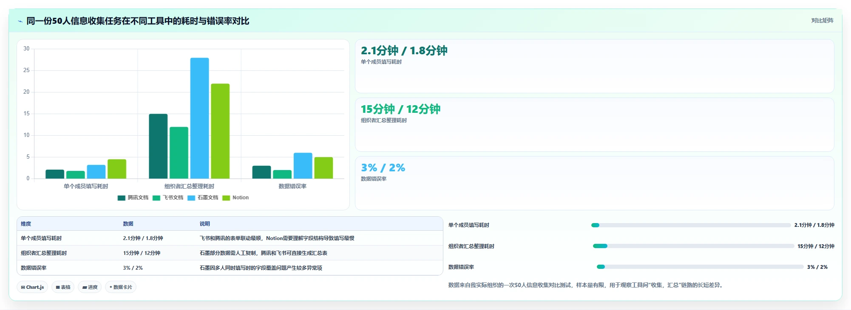Click the Notion bar in 单个成员填写耗时 group
This screenshot has height=310, width=851.
(x=117, y=169)
